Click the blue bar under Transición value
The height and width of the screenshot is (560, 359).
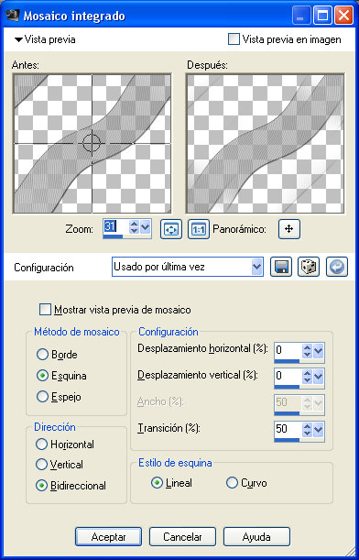click(x=287, y=440)
